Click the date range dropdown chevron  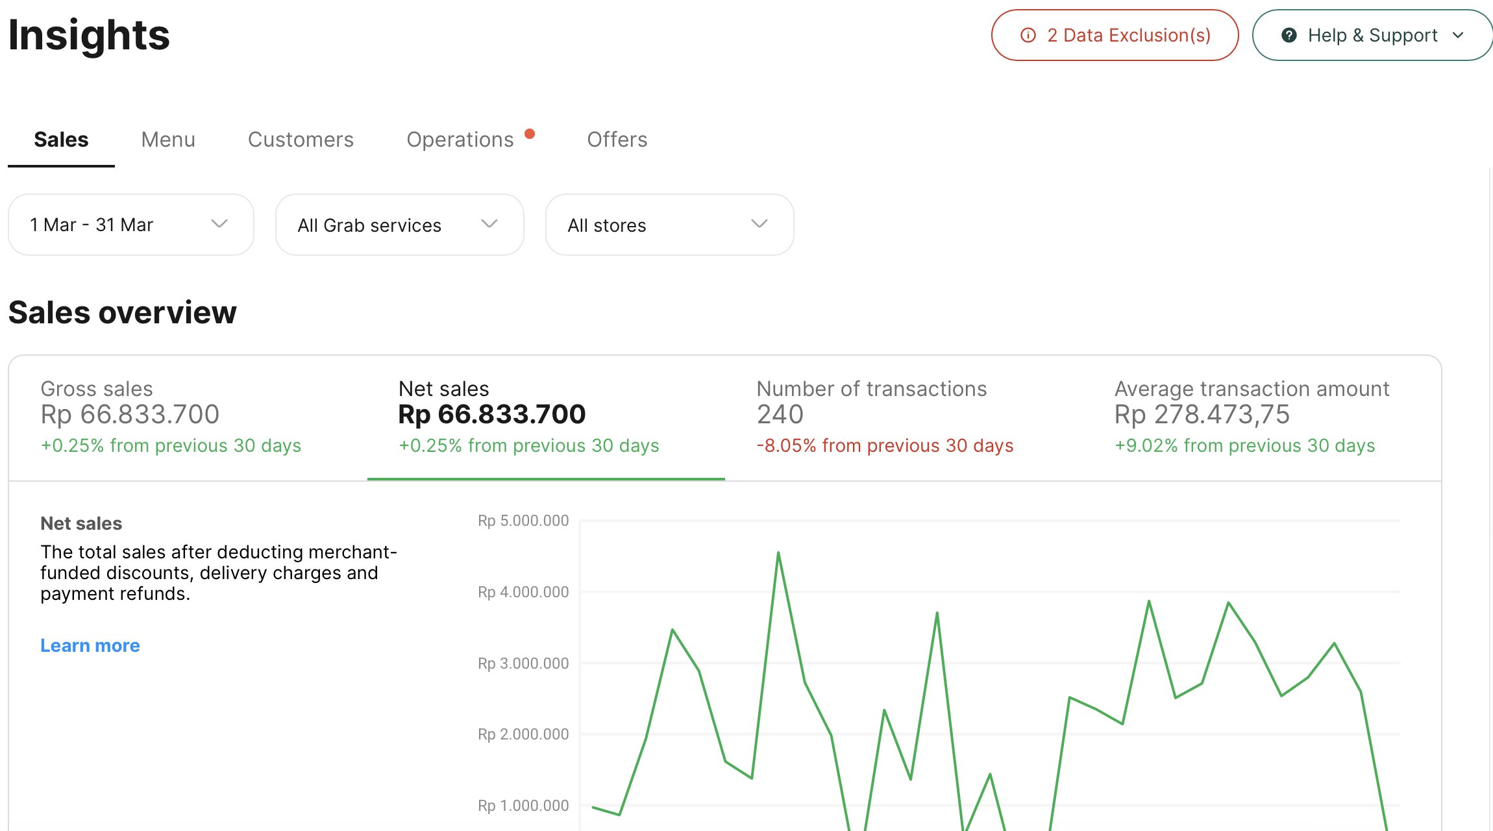[x=219, y=224]
